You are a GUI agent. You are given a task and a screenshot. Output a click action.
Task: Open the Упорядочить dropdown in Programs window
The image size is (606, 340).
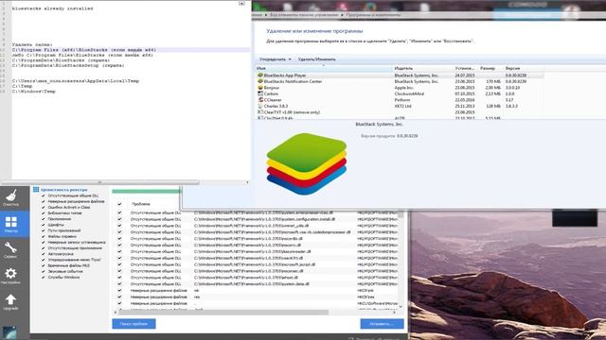[x=276, y=59]
